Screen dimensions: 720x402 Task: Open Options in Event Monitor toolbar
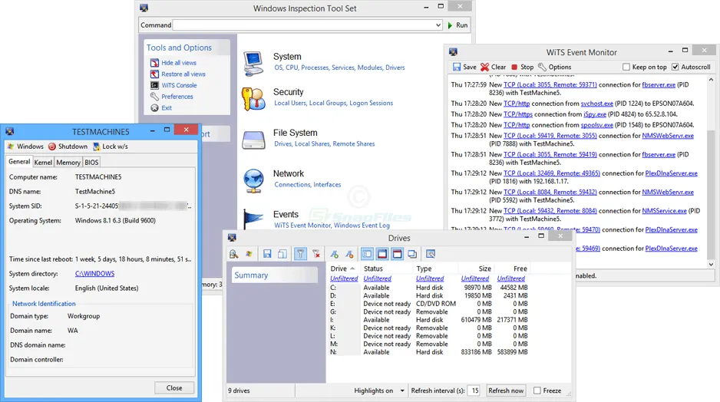555,67
